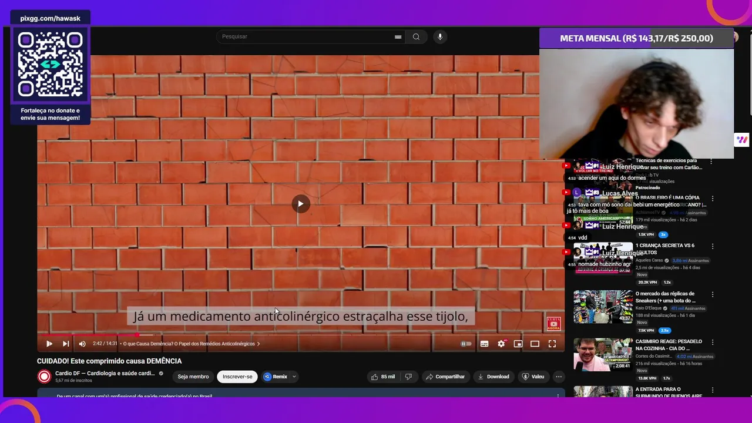Viewport: 752px width, 423px height.
Task: Click the Cortes do Casimito channel name
Action: (x=653, y=357)
